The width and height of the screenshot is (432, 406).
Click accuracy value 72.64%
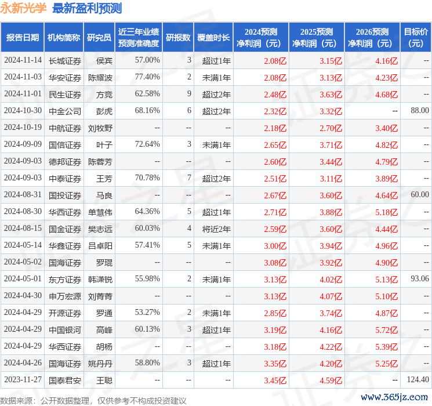[x=147, y=144]
